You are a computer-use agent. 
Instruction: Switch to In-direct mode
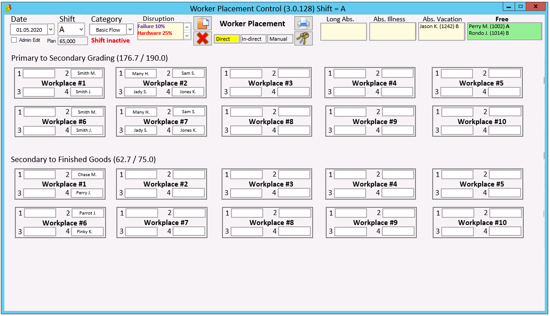(x=253, y=39)
